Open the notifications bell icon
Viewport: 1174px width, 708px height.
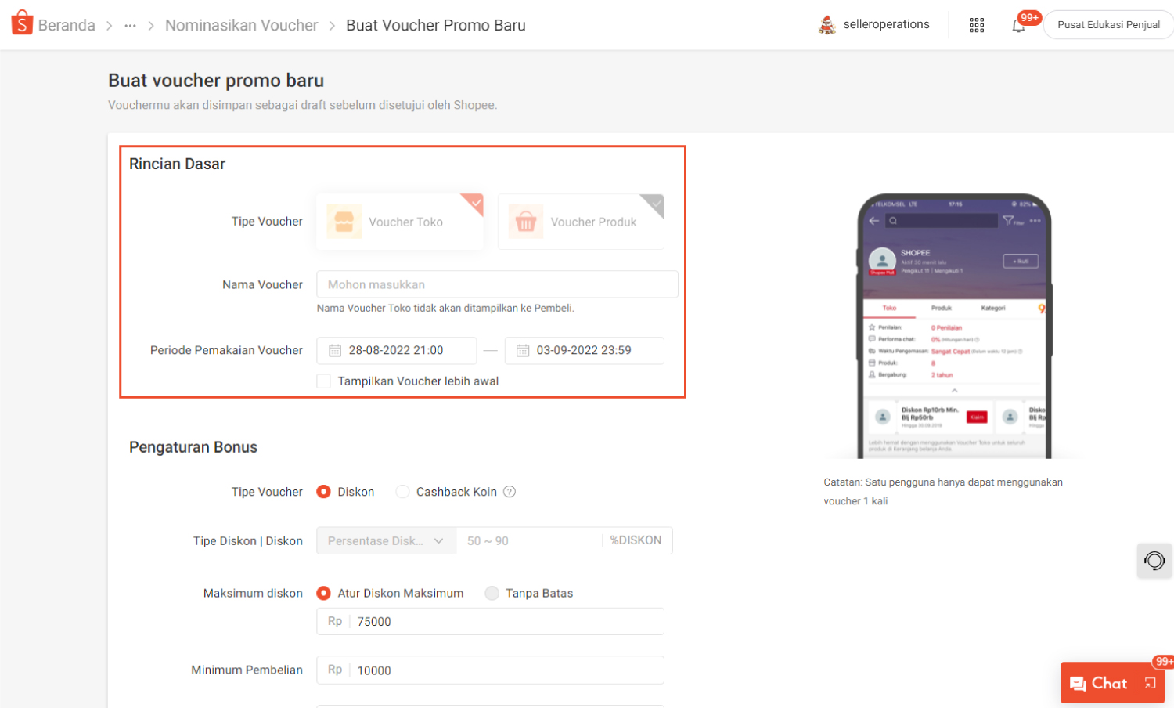pos(1018,25)
